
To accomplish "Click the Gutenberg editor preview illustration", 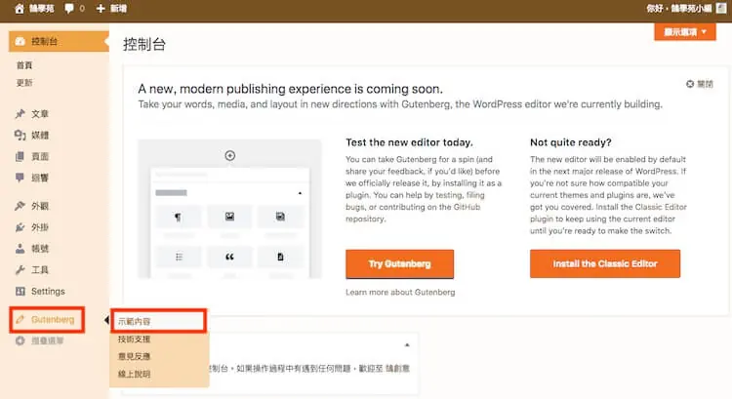I will click(229, 209).
